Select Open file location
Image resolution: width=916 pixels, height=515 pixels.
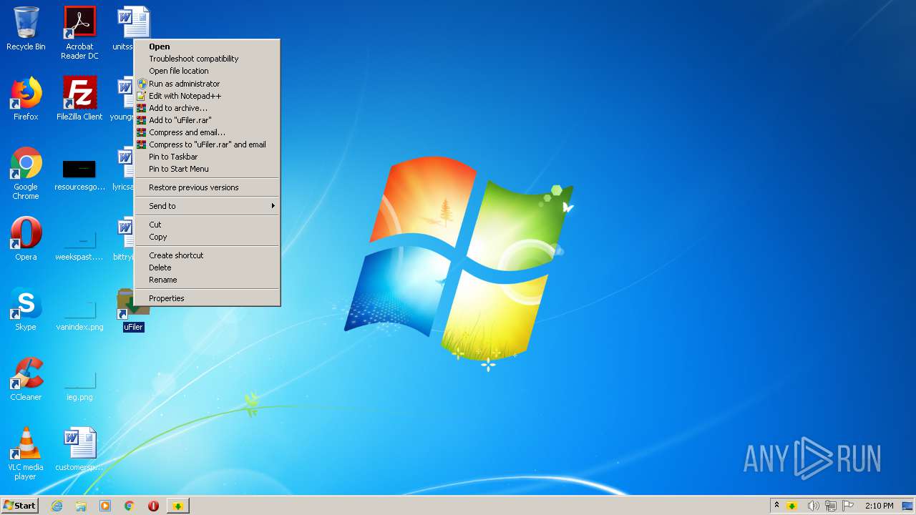208,71
